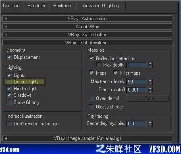Click the Secondary rays bias field

[x=136, y=124]
